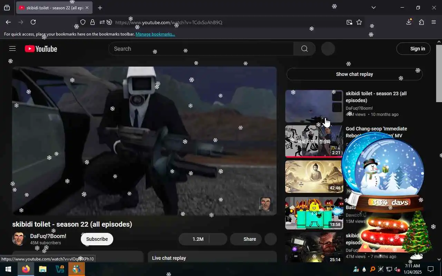This screenshot has width=442, height=276.
Task: Click the skibidi toilet season 23 title
Action: tap(376, 97)
